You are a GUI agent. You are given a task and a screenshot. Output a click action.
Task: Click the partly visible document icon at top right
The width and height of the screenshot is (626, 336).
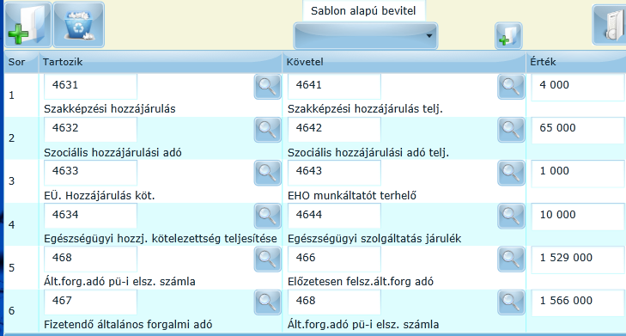(609, 25)
